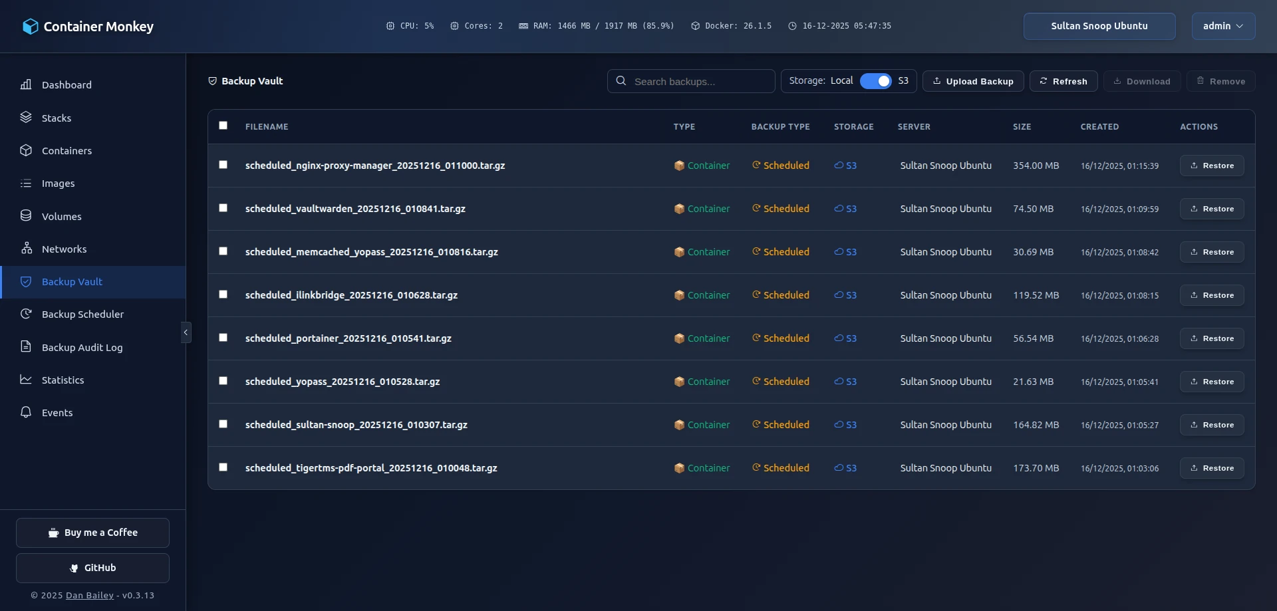
Task: Check the select-all checkbox in the table header
Action: pos(223,126)
